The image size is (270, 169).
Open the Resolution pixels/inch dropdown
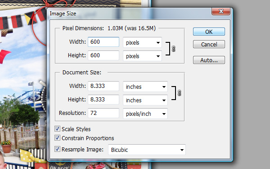pos(145,114)
